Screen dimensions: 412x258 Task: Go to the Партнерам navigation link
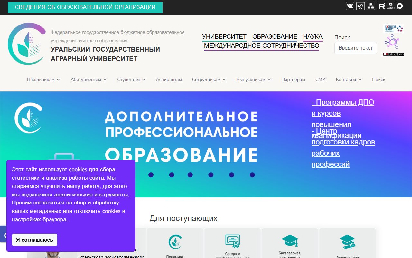tap(293, 79)
